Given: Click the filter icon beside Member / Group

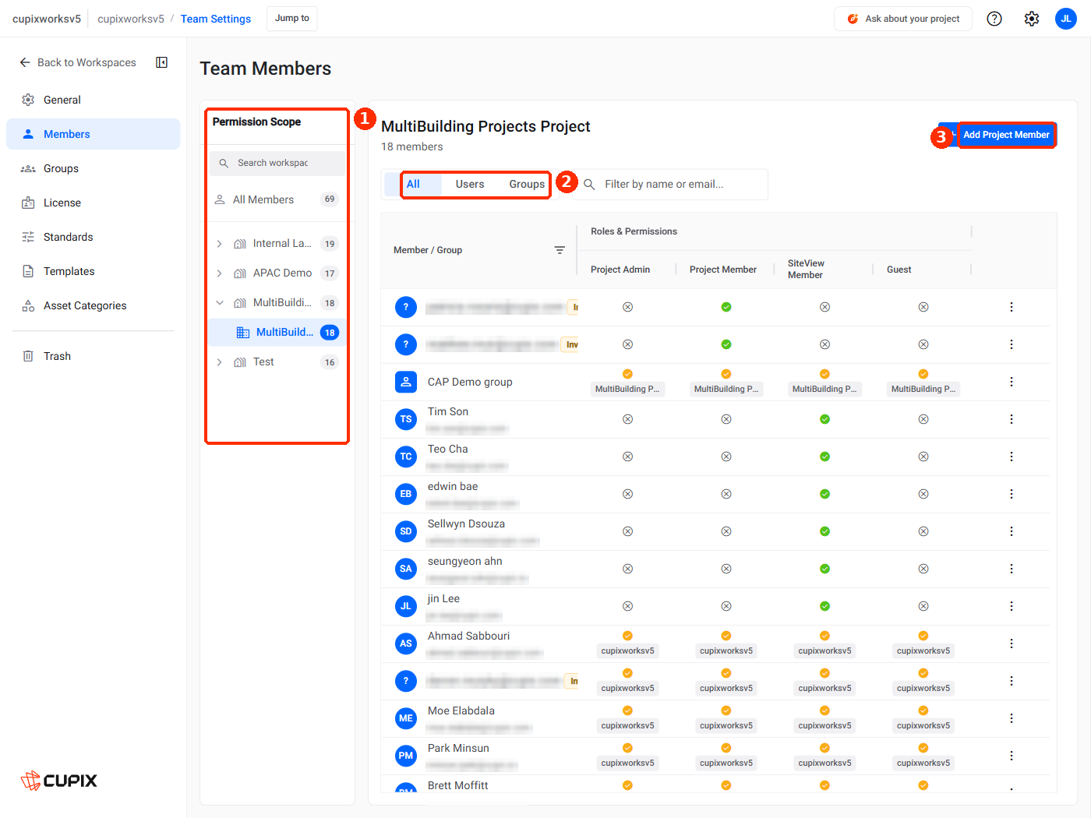Looking at the screenshot, I should click(560, 250).
